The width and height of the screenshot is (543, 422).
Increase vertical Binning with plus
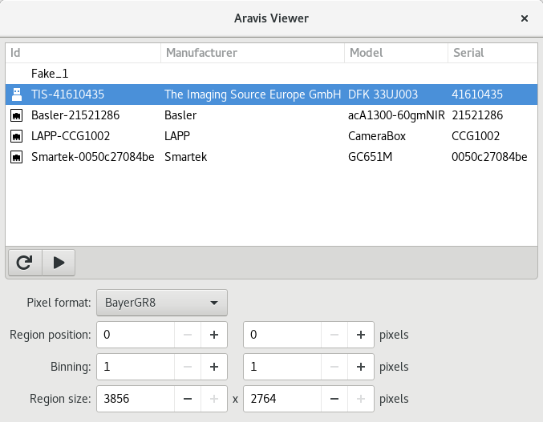pos(361,367)
